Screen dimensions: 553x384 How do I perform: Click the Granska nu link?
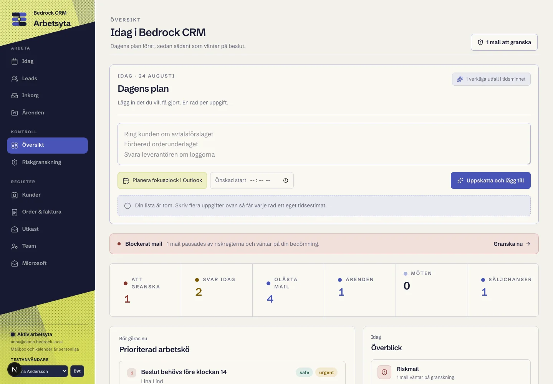[x=512, y=244]
